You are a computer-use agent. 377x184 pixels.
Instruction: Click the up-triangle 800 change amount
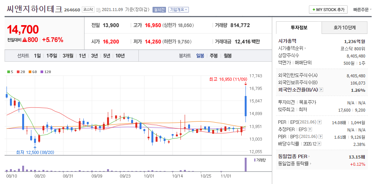30,40
